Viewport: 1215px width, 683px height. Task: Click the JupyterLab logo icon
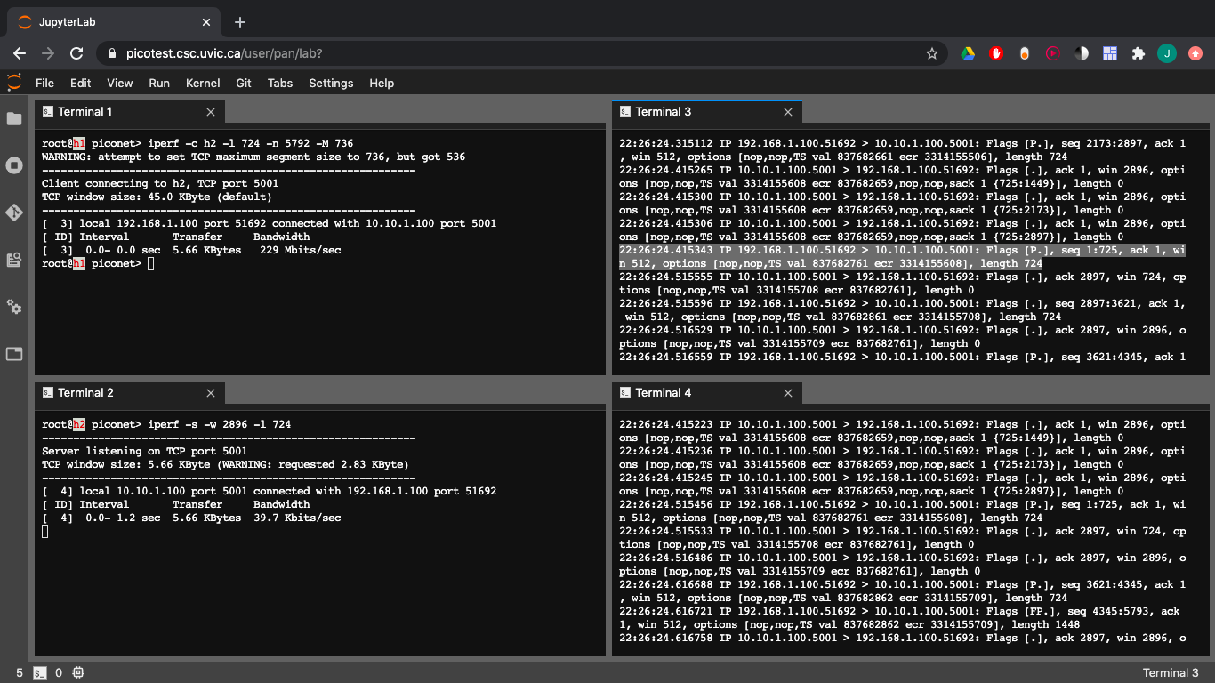click(x=14, y=83)
